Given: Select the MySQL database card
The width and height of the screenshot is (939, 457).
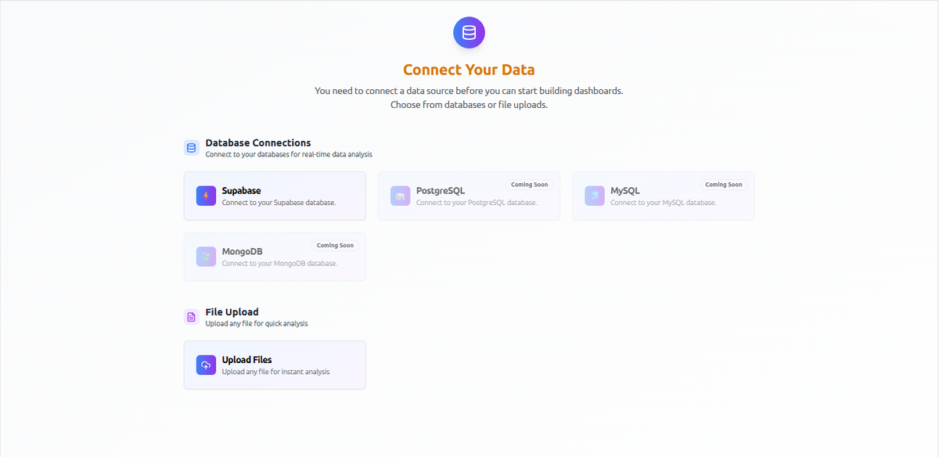Looking at the screenshot, I should tap(663, 196).
